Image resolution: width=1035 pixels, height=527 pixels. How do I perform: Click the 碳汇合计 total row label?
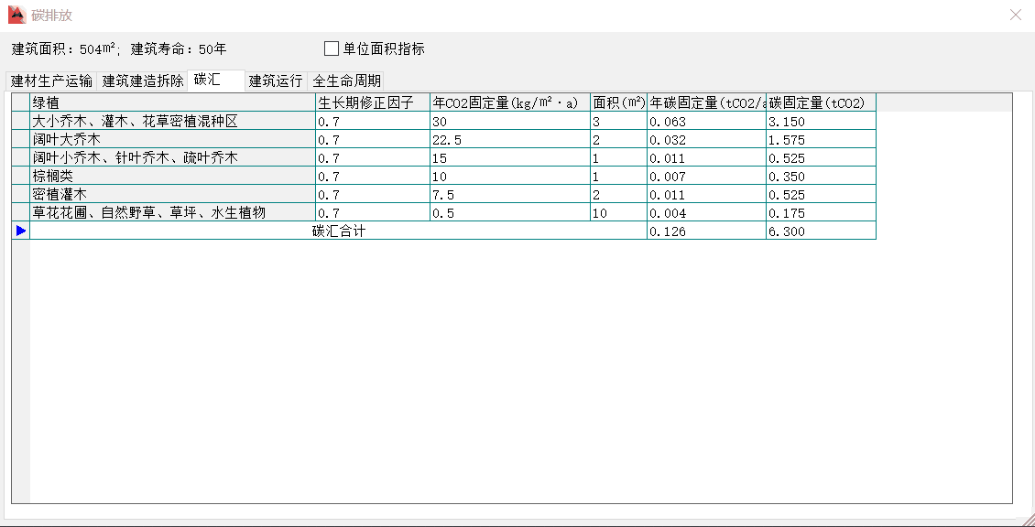click(338, 231)
